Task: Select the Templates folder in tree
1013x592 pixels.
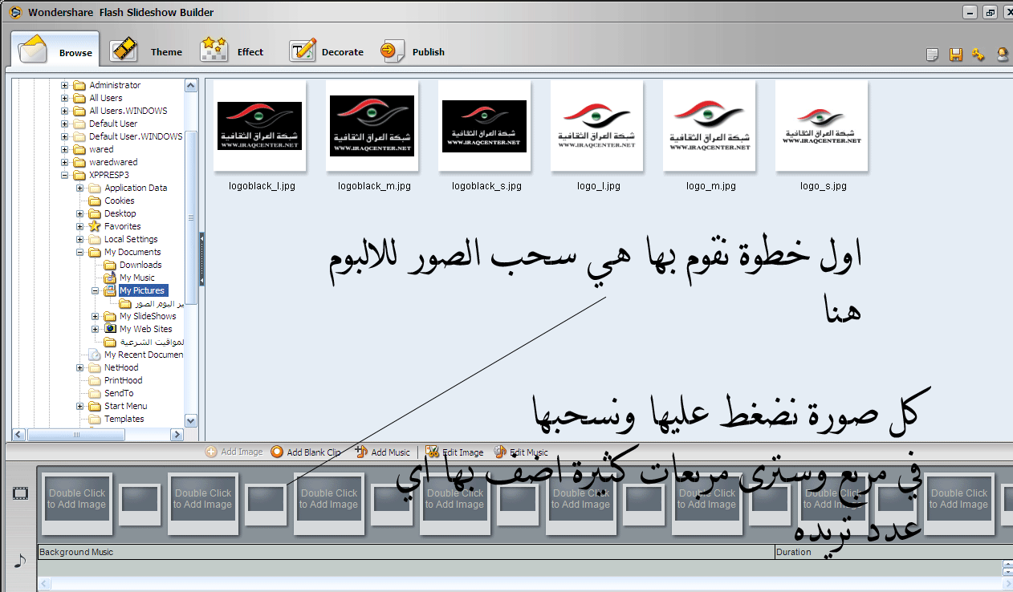Action: [124, 419]
